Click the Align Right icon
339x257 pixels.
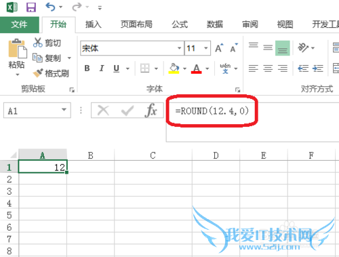(283, 68)
